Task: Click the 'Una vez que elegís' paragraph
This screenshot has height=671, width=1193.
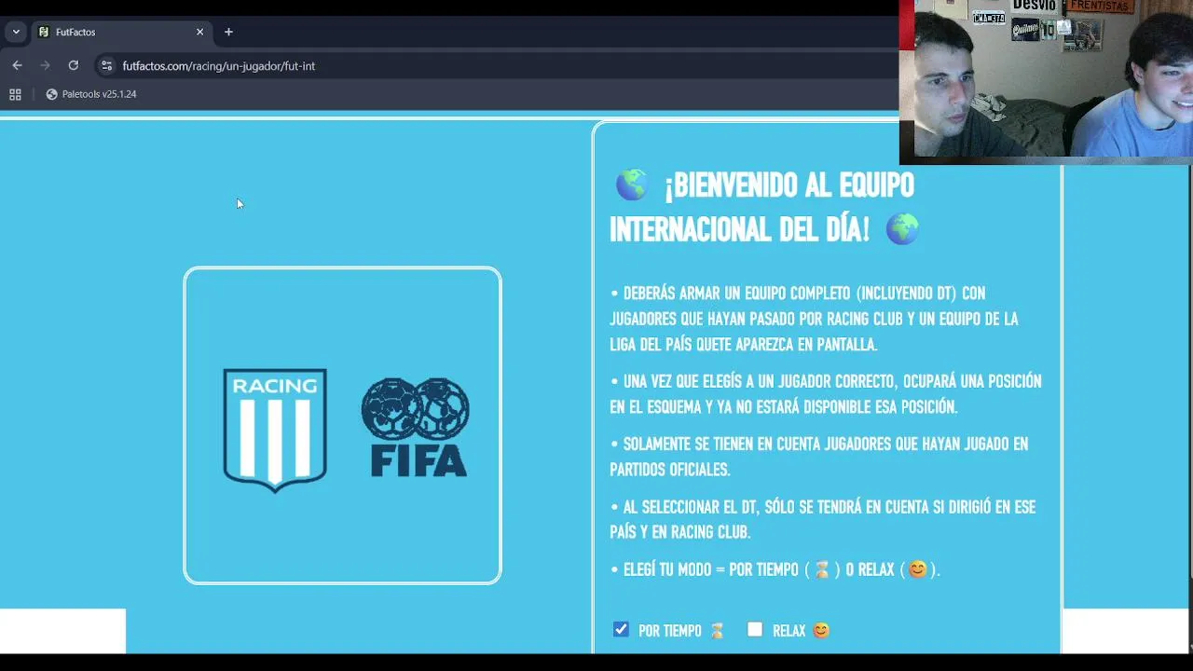Action: tap(826, 394)
